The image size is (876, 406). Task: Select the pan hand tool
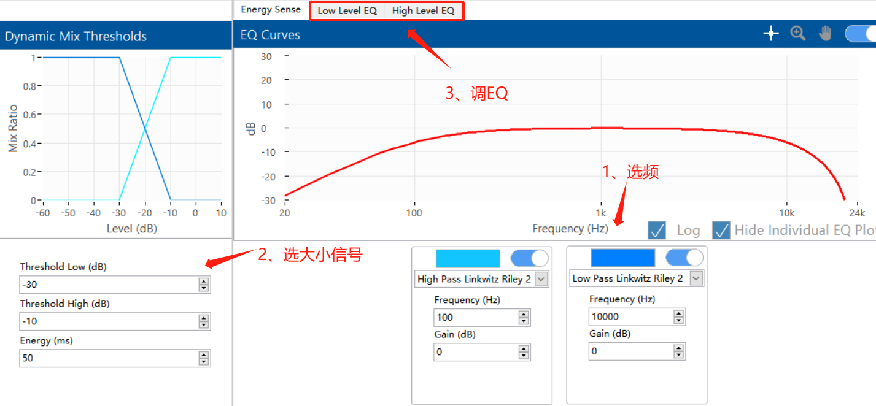[824, 33]
